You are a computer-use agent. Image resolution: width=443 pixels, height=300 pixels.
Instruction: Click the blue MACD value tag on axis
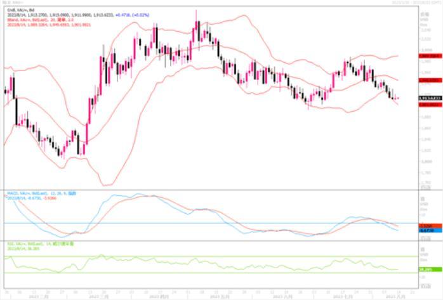427,230
